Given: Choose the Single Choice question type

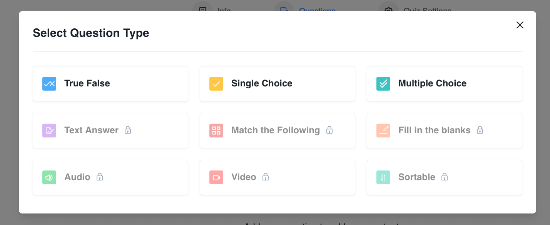Looking at the screenshot, I should [x=278, y=84].
